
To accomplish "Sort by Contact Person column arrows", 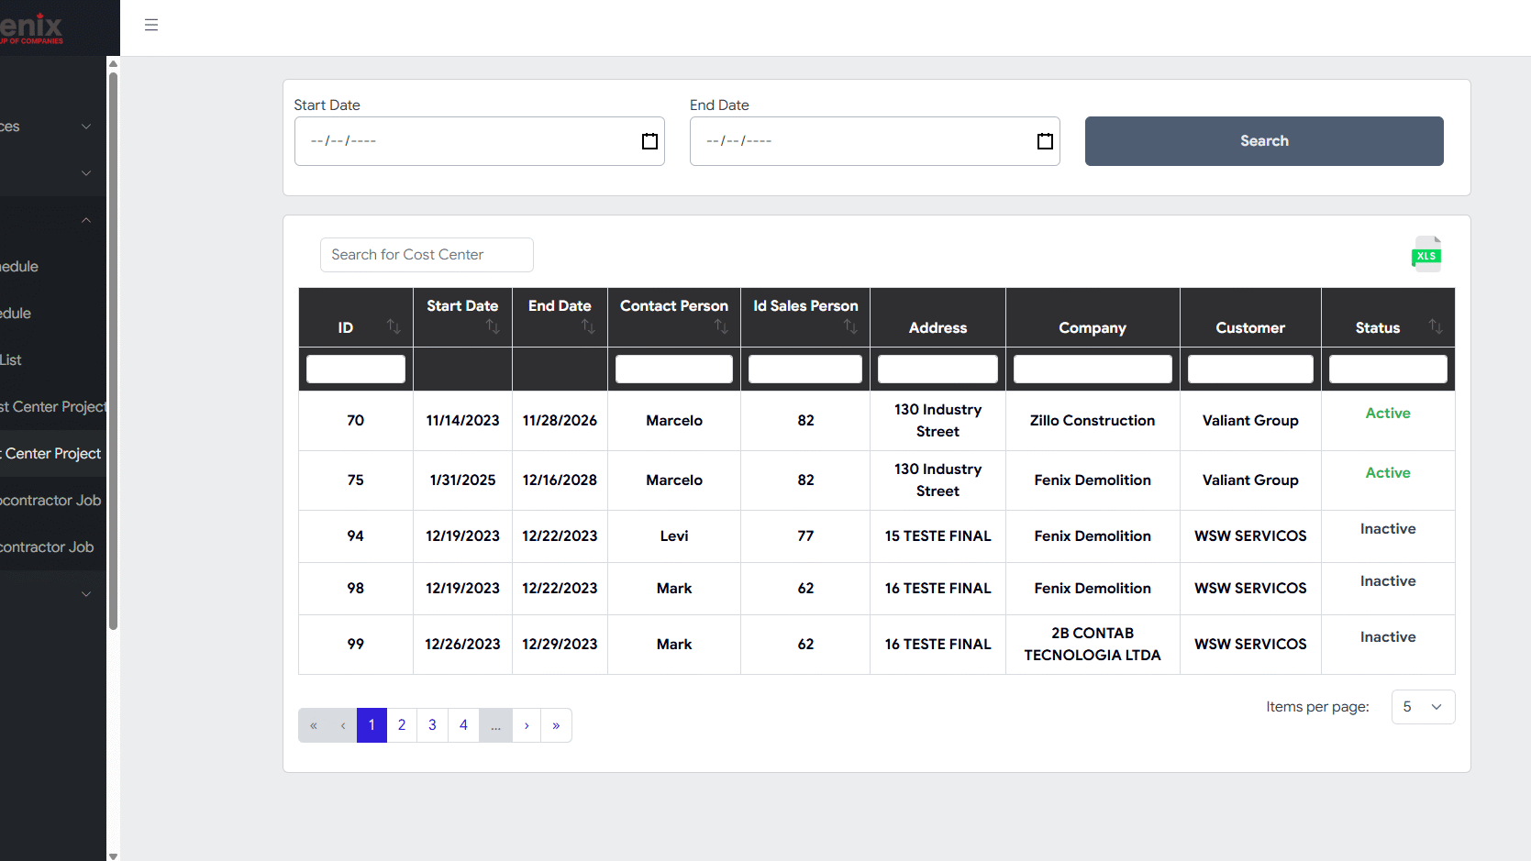I will 721,326.
